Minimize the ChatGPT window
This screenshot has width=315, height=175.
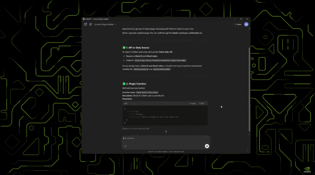click(x=235, y=19)
